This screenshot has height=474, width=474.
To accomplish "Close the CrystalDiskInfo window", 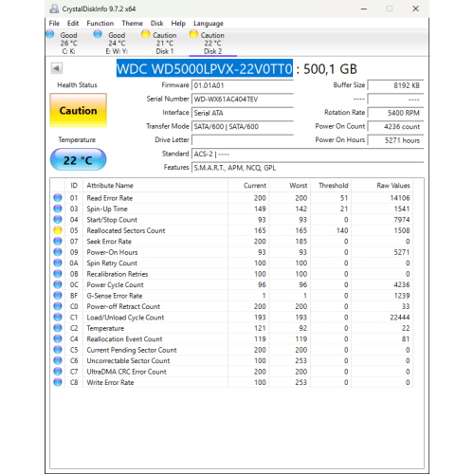I will [x=415, y=9].
